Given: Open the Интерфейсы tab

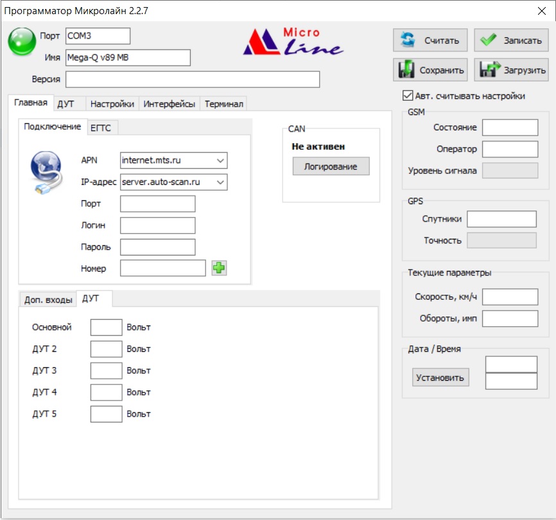Looking at the screenshot, I should click(x=169, y=104).
